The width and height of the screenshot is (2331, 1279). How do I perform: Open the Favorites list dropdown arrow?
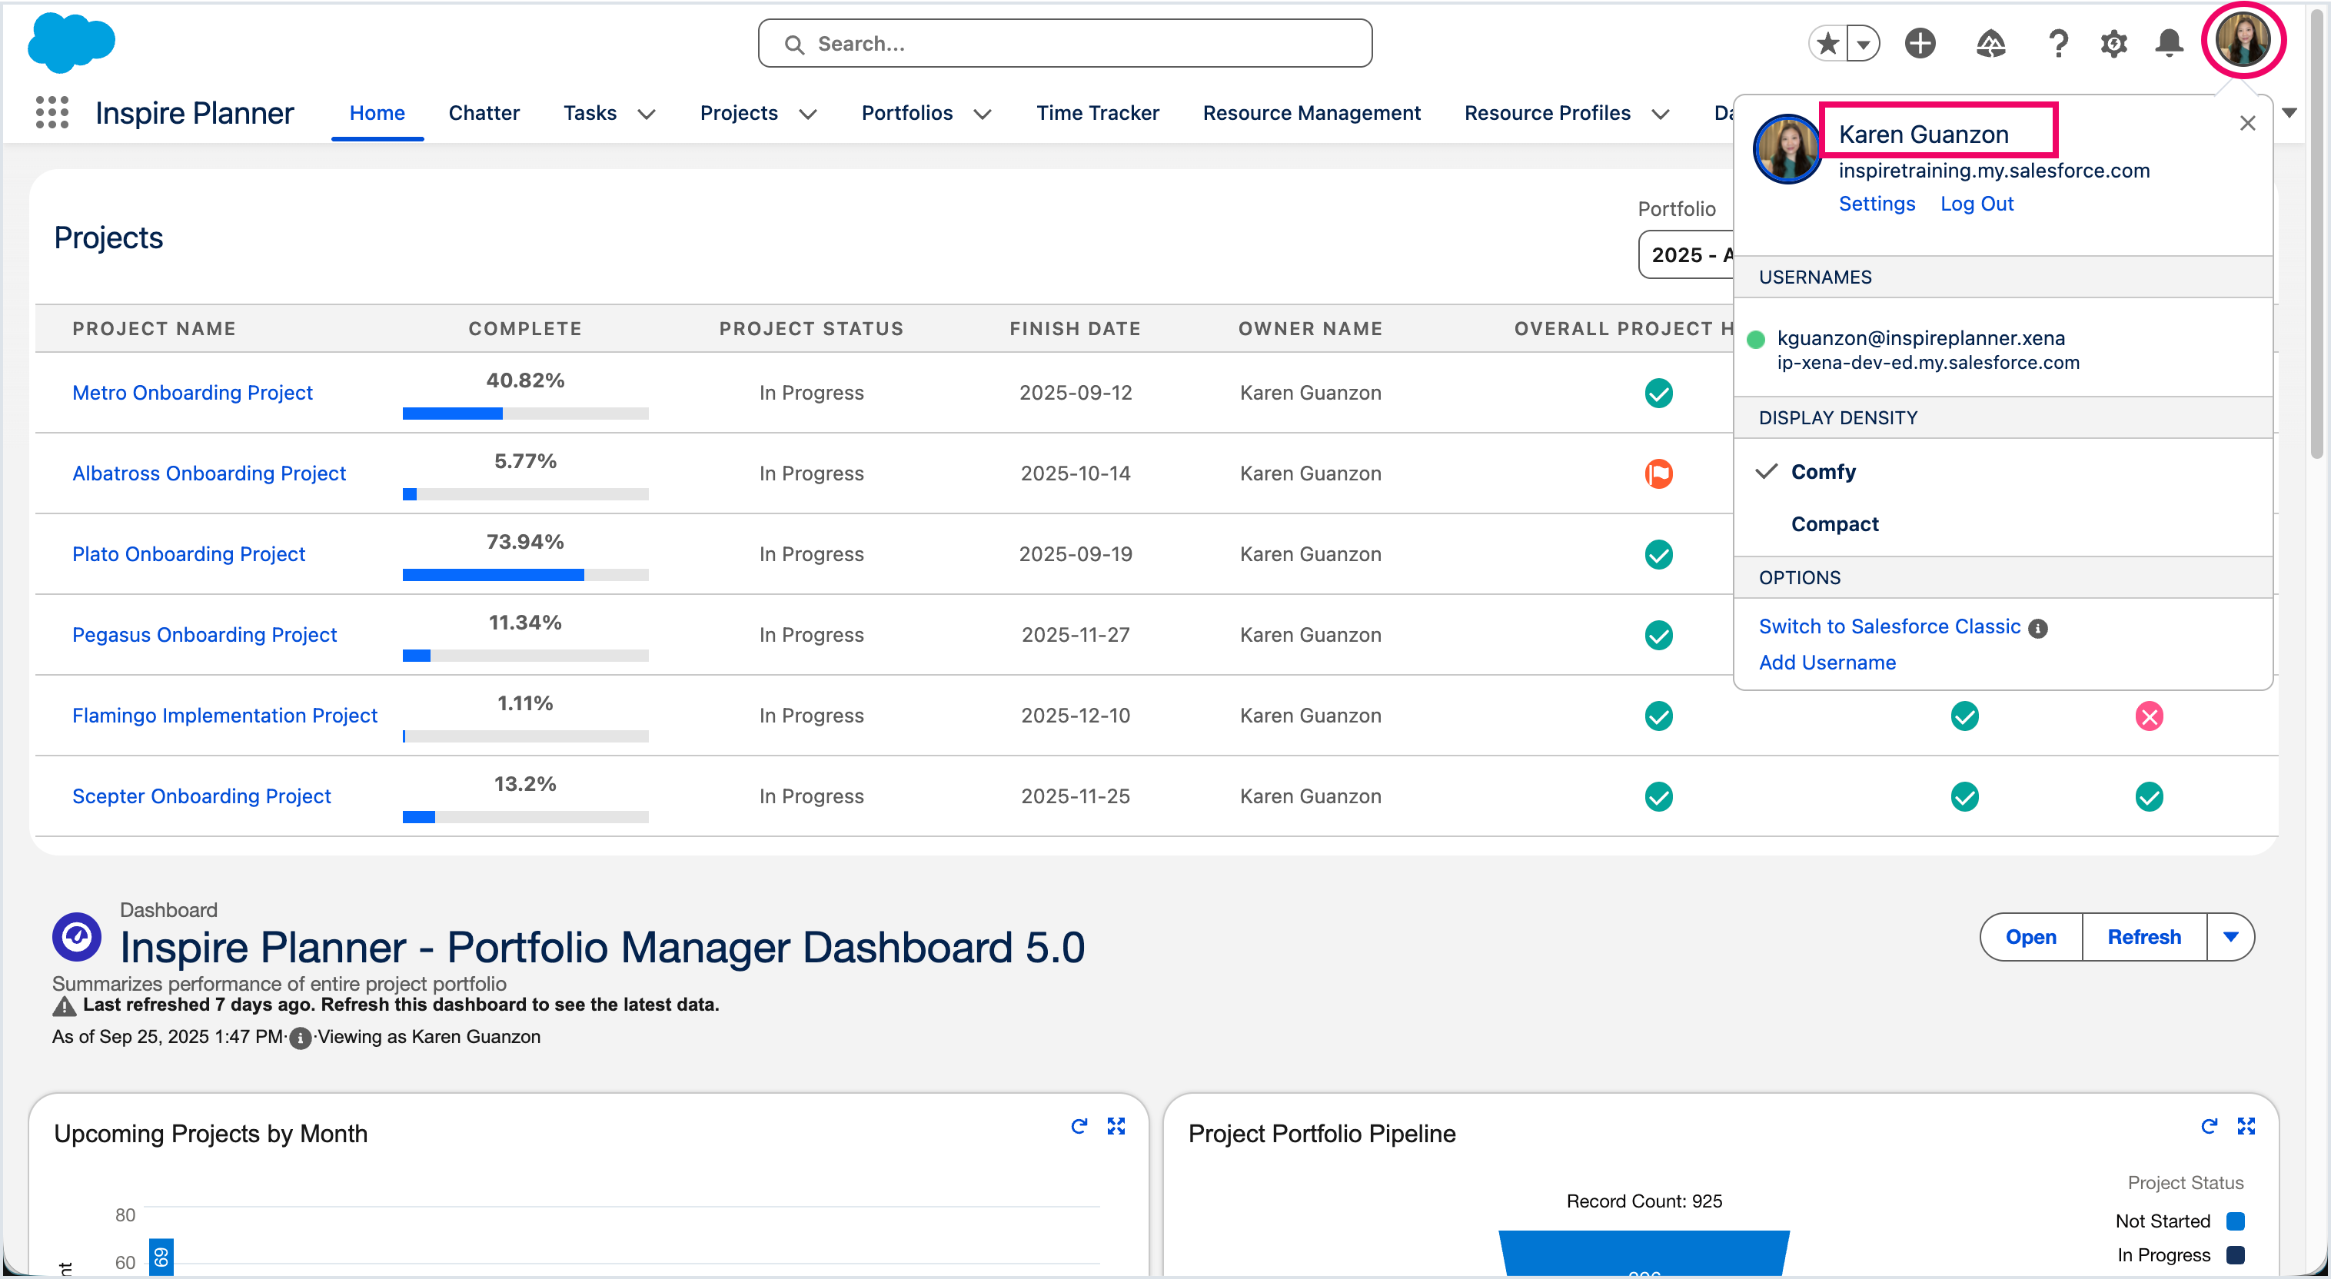[1863, 43]
